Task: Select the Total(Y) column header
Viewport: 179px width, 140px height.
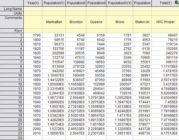Action: [x=165, y=3]
